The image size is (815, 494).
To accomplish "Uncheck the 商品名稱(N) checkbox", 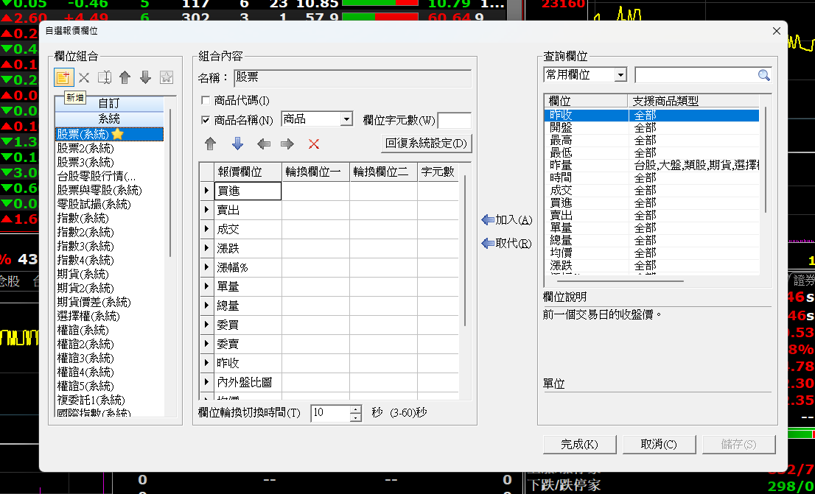I will click(206, 119).
